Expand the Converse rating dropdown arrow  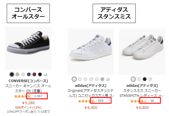click(32, 96)
